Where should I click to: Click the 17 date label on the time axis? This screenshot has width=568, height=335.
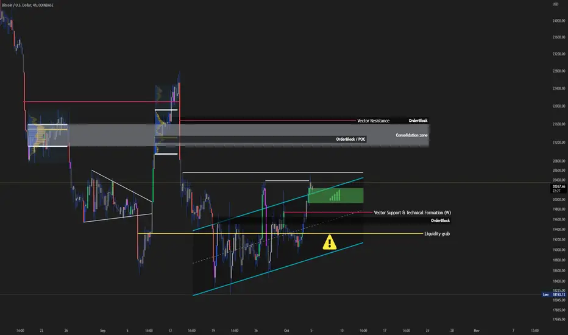click(385, 330)
